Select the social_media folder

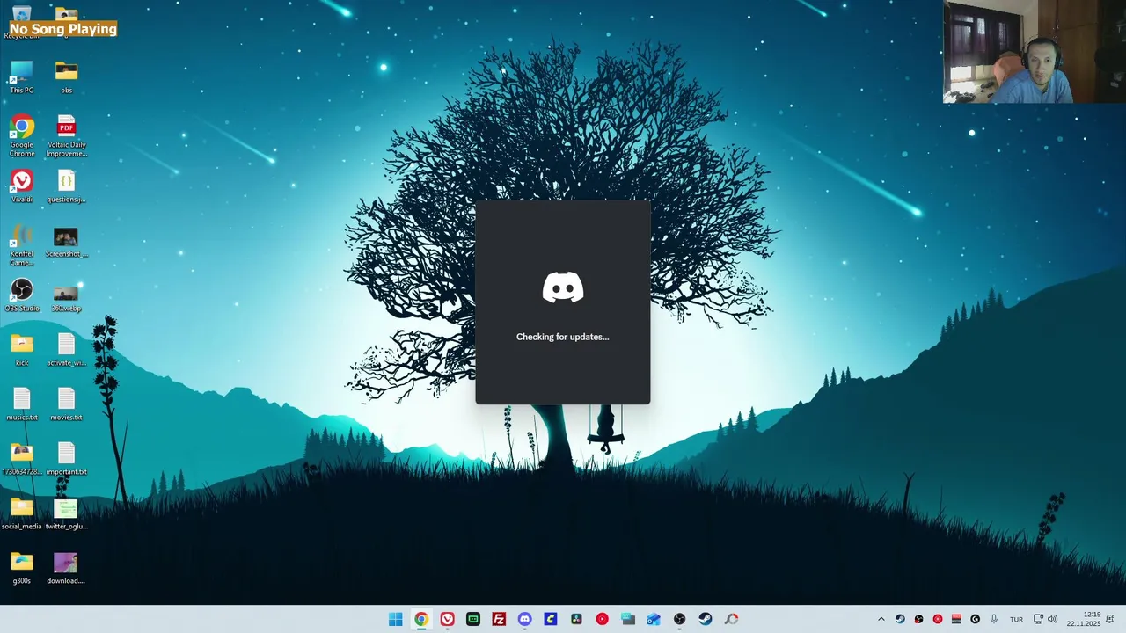(22, 513)
